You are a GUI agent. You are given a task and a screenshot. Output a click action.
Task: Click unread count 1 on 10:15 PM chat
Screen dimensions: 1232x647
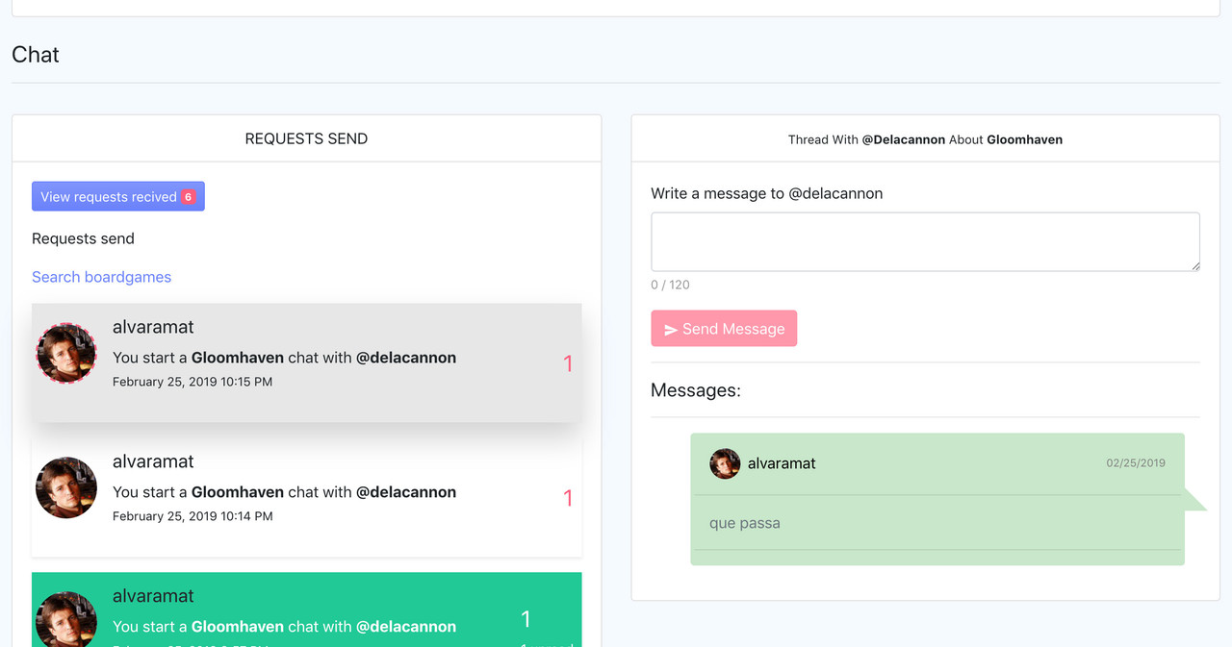(x=568, y=363)
